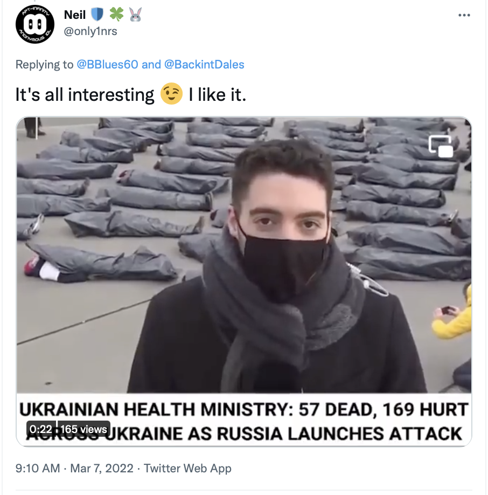The height and width of the screenshot is (495, 488).
Task: Click the tweet text 'It's all interesting'
Action: pos(85,95)
